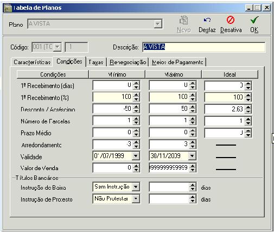The image size is (274, 232).
Task: Adjust the Desconto / Acréscimo ideal 2.63 spinner
Action: (x=248, y=109)
